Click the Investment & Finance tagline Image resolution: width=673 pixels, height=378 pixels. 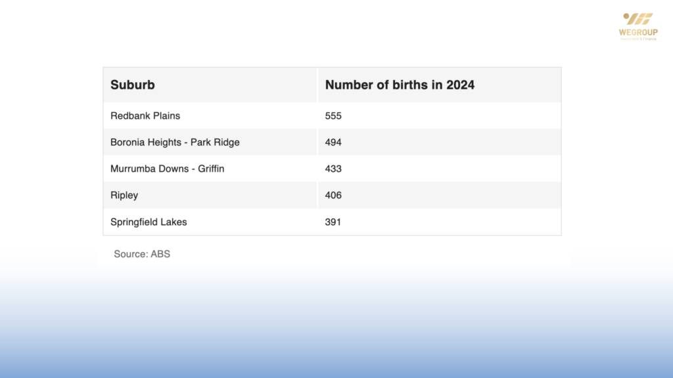click(638, 39)
